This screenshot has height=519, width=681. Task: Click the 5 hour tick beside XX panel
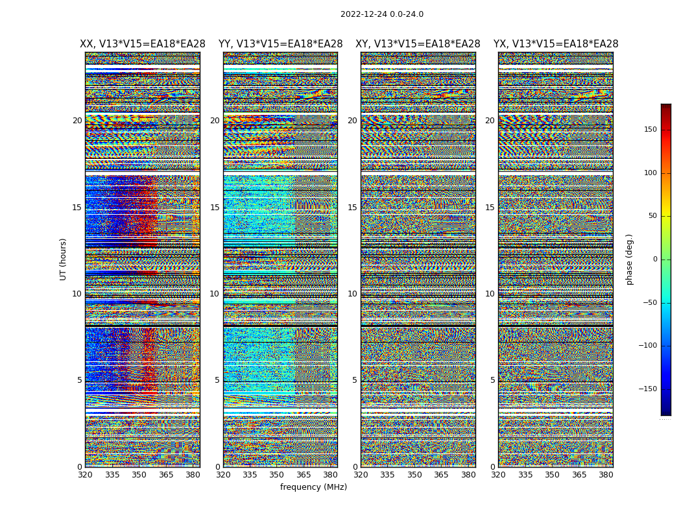(80, 380)
